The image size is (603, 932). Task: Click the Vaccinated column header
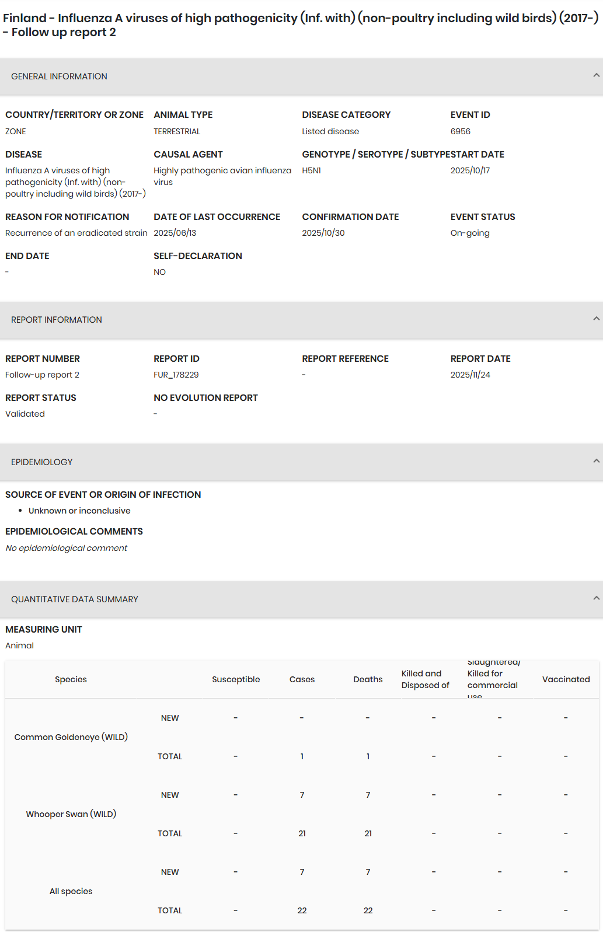[x=566, y=679]
